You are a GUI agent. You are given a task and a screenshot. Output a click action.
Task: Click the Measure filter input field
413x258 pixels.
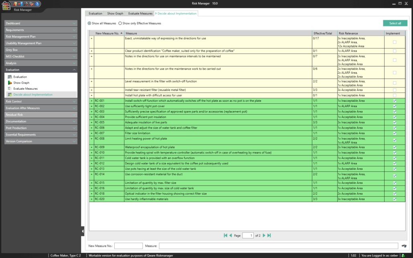pyautogui.click(x=278, y=246)
